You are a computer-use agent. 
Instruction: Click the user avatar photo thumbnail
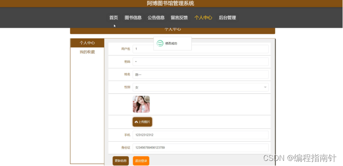[141, 104]
